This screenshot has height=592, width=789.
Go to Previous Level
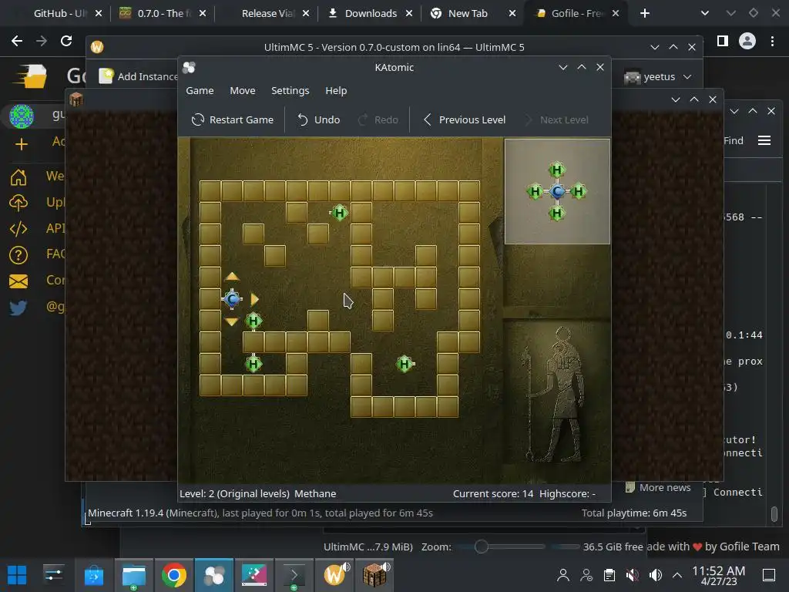click(x=465, y=119)
